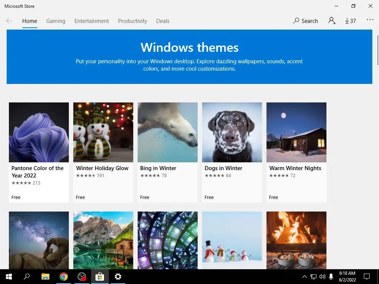Select the fireplace and cocoa theme thumbnail
The image size is (379, 284).
coord(296,240)
